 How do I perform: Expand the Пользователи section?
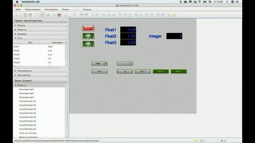(x=16, y=71)
